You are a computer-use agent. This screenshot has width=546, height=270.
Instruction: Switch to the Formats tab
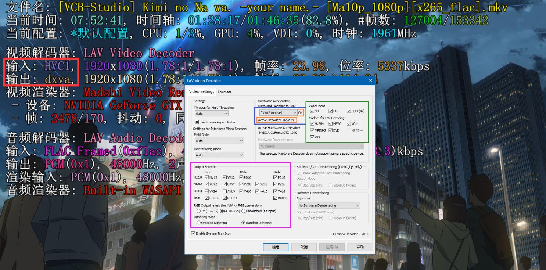224,92
